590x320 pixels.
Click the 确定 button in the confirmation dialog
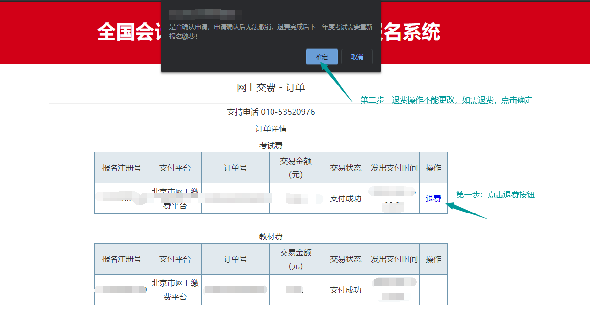(322, 56)
